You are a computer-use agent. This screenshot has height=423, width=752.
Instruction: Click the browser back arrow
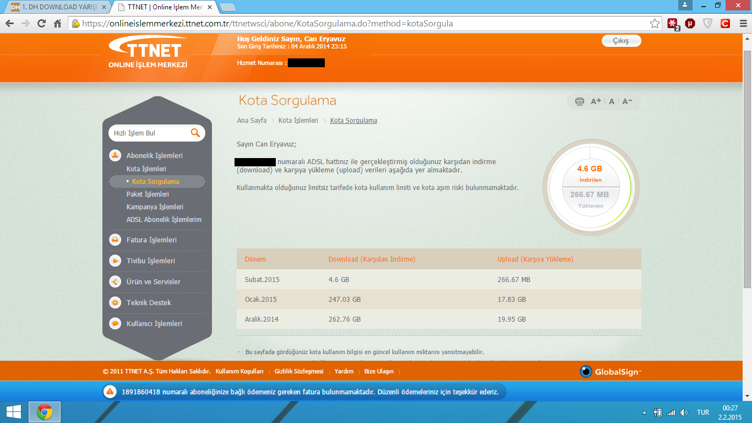pyautogui.click(x=9, y=24)
